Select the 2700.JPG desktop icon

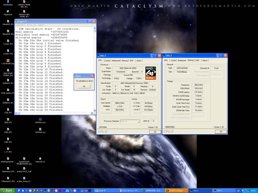coord(8,111)
